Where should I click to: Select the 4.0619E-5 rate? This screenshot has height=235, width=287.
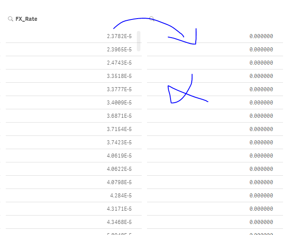(x=119, y=156)
